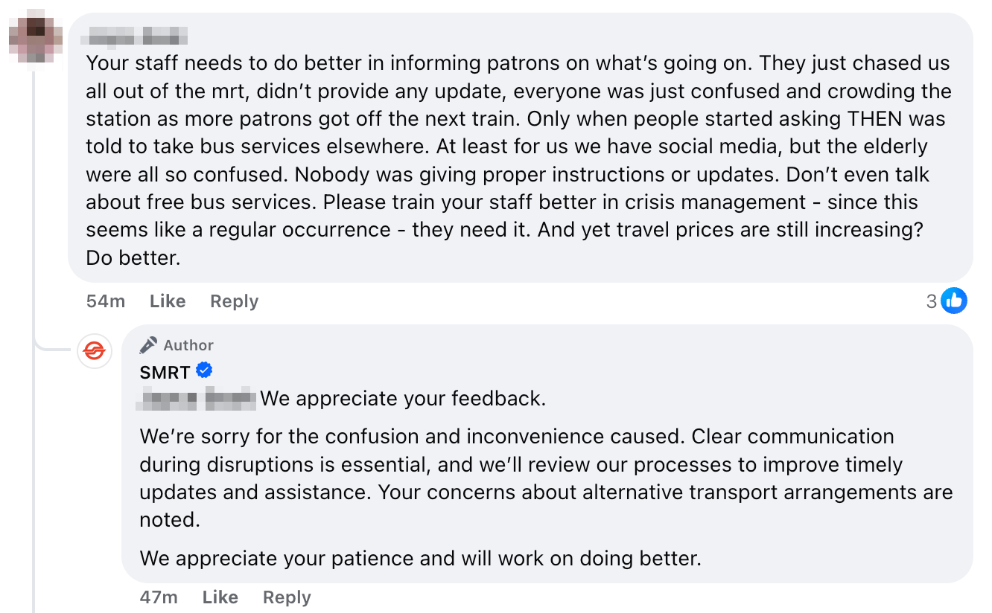The height and width of the screenshot is (613, 992).
Task: Open the red SMRT logo avatar
Action: pyautogui.click(x=95, y=350)
